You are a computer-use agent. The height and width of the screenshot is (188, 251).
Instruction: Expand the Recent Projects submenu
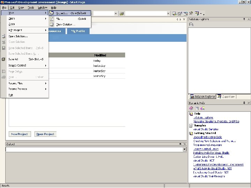tap(25, 89)
